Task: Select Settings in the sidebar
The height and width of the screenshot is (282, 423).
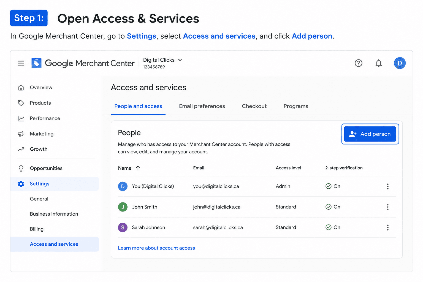Action: click(x=55, y=184)
